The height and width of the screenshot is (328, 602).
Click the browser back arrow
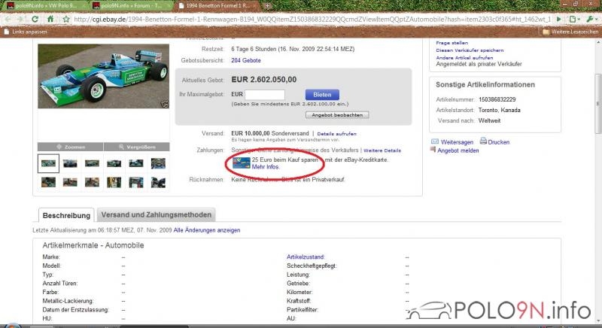click(x=8, y=19)
